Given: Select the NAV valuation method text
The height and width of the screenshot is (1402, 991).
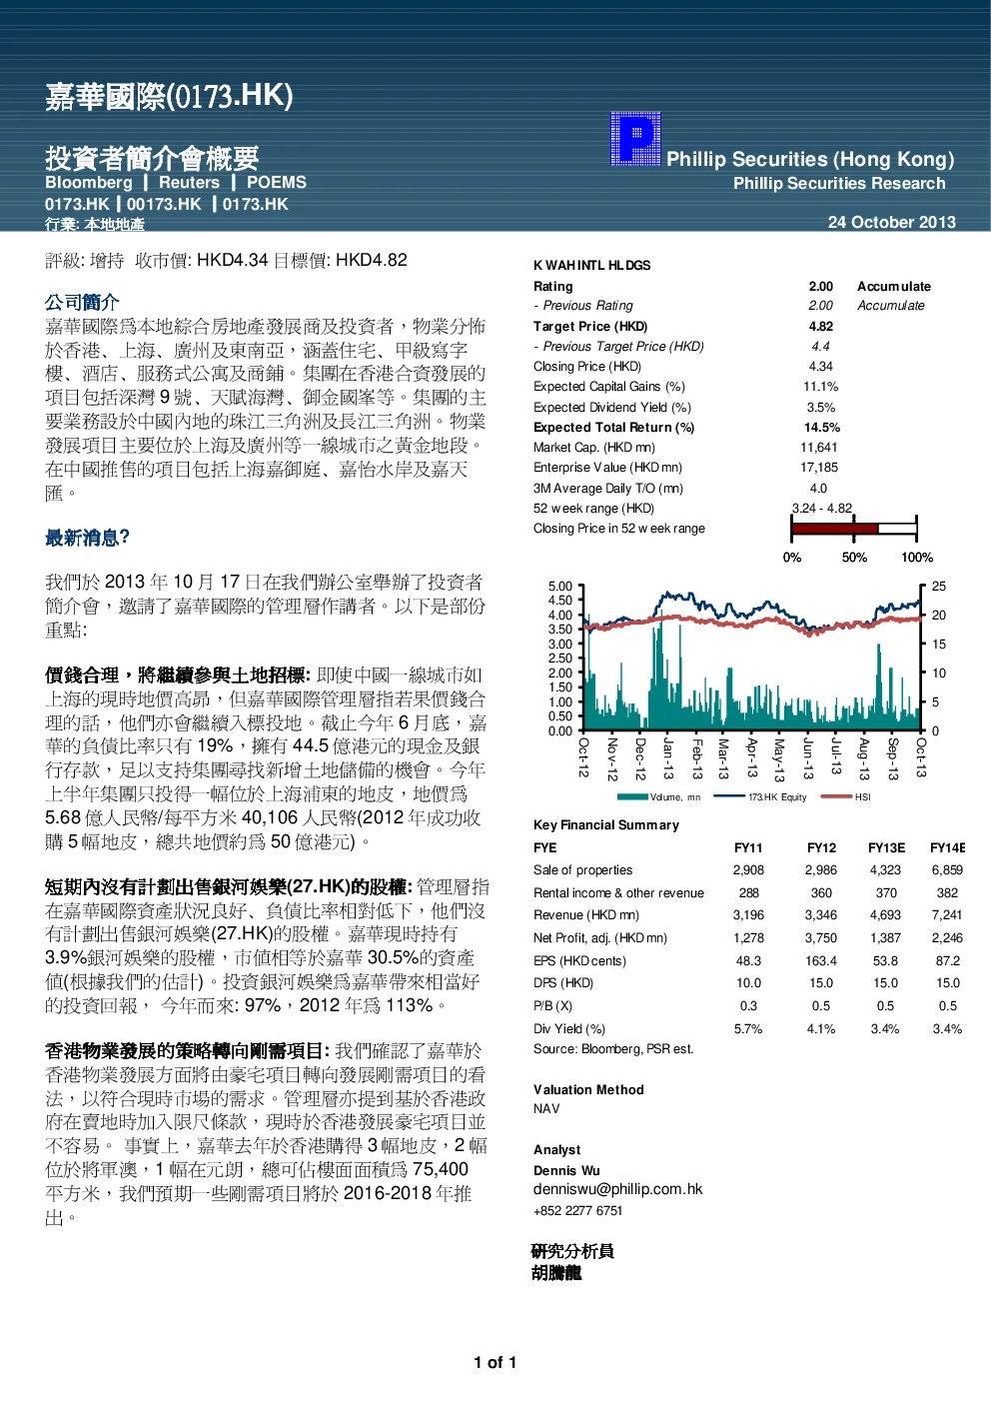Looking at the screenshot, I should point(546,1109).
